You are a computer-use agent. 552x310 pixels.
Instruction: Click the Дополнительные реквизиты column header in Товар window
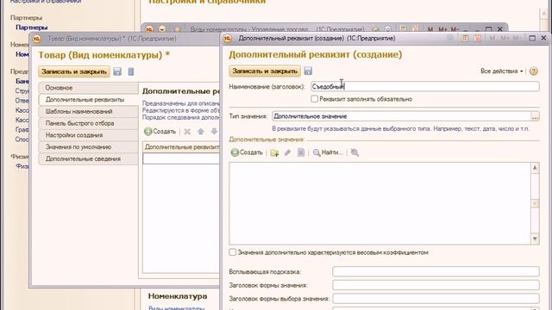[x=181, y=147]
